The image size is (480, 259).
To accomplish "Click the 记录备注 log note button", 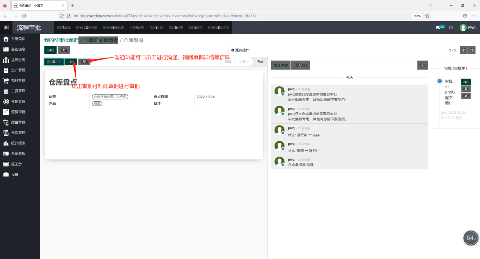I will tap(300, 65).
